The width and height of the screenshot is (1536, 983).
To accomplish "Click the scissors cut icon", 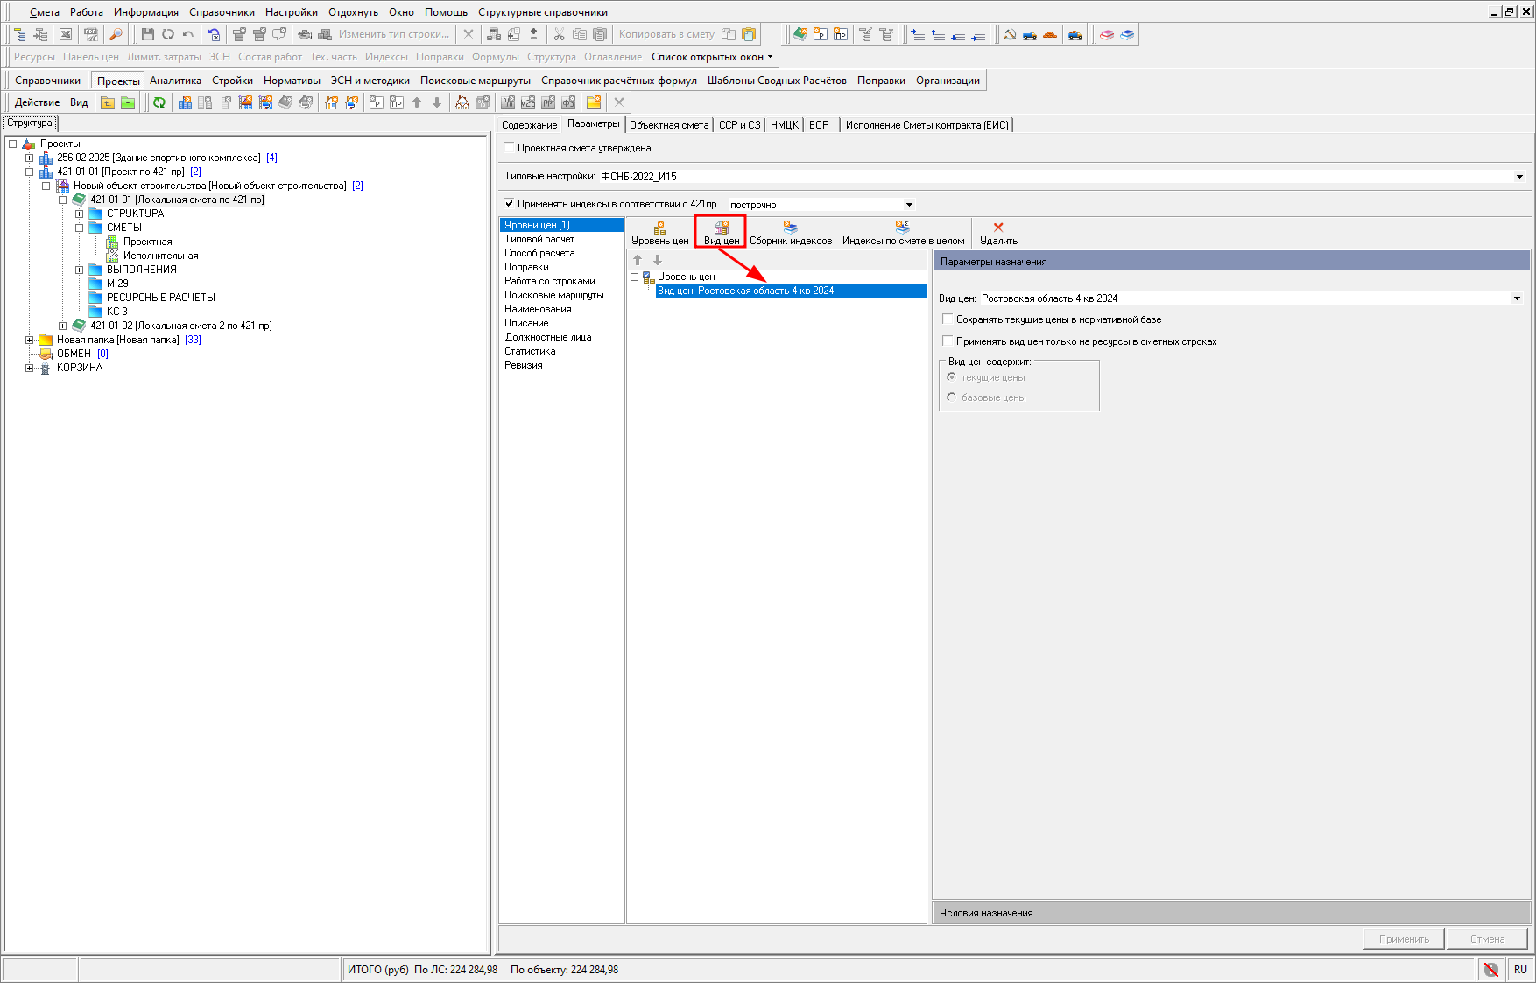I will (559, 34).
